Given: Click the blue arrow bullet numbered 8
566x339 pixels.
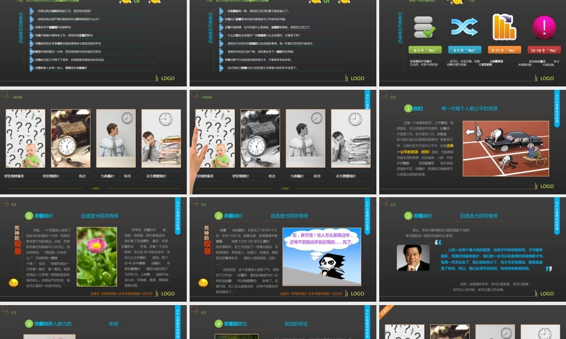Looking at the screenshot, I should click(31, 68).
